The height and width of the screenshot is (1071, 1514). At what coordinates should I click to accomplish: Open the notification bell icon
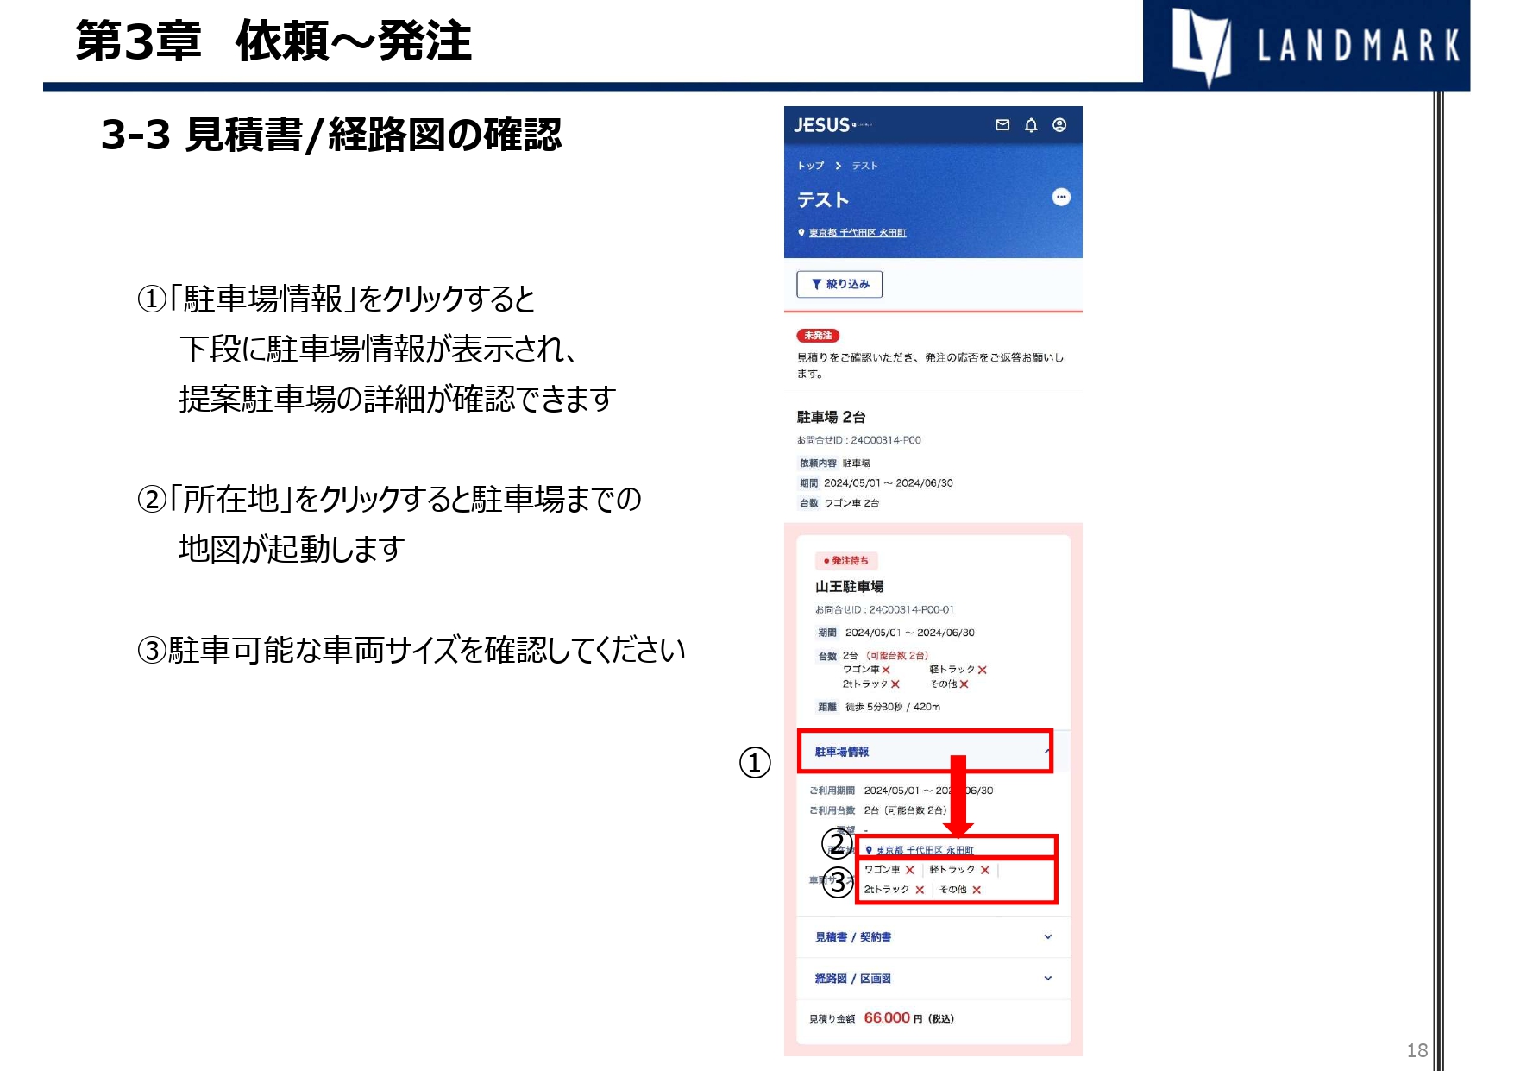click(1031, 125)
